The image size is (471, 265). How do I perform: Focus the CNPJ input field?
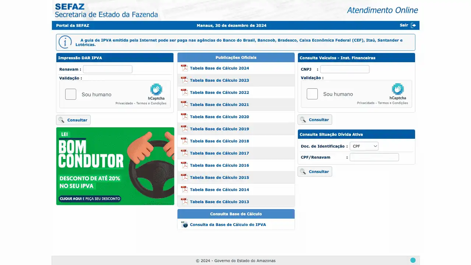pyautogui.click(x=345, y=69)
